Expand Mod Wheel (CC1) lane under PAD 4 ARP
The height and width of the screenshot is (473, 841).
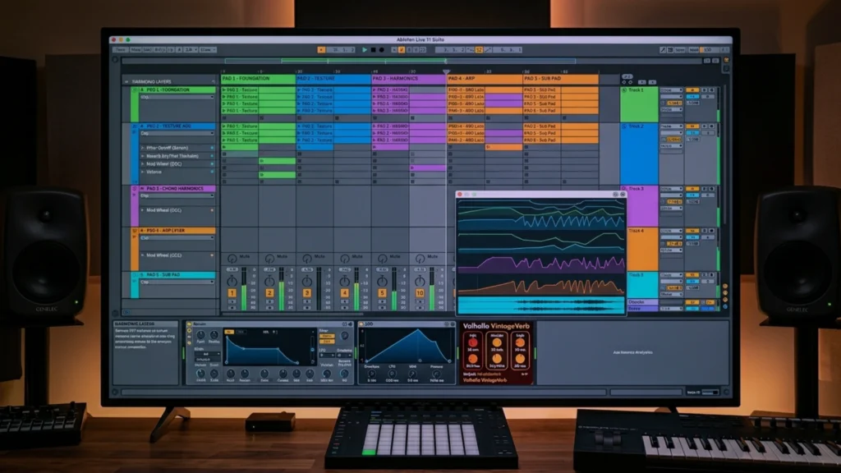tap(143, 255)
